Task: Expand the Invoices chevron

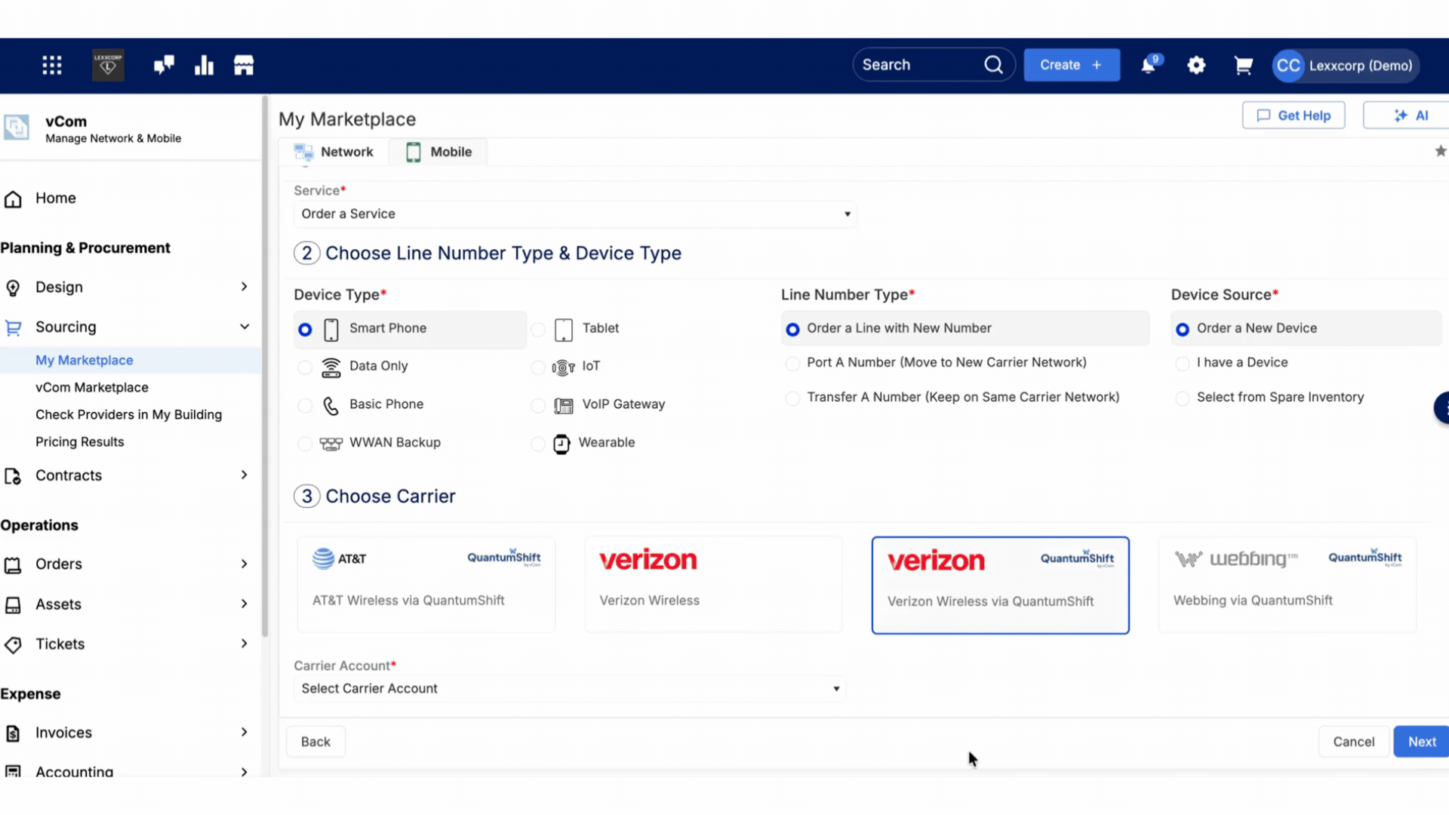Action: click(x=244, y=732)
